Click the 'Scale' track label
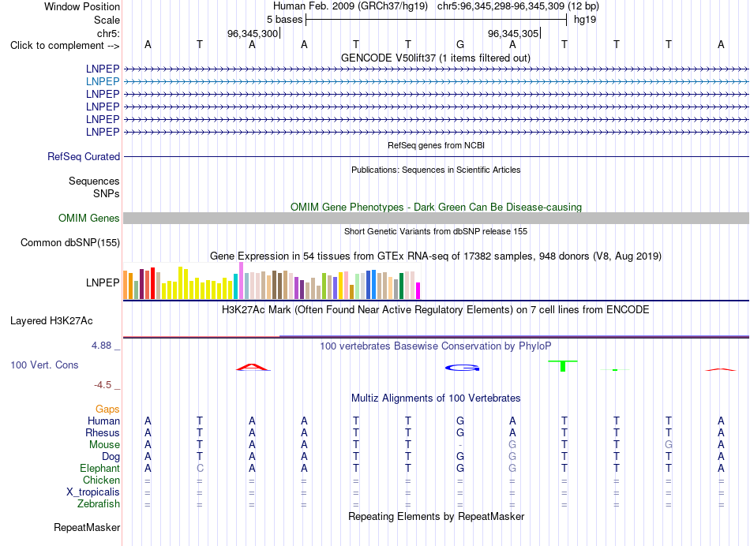Screen dimensions: 750x546 click(x=107, y=20)
